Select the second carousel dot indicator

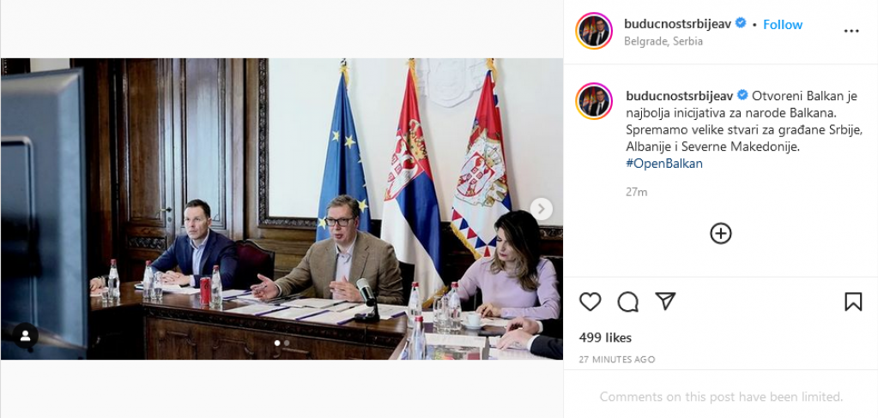pos(287,343)
